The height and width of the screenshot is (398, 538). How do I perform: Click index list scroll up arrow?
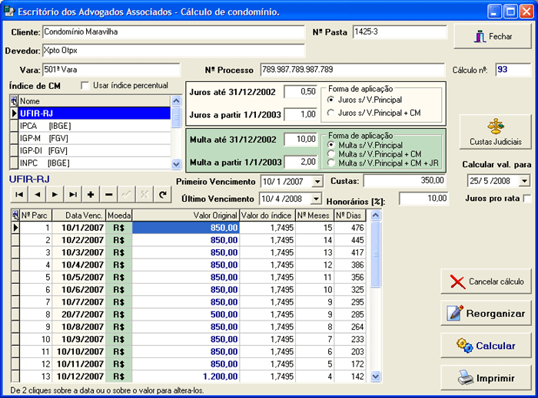click(x=176, y=101)
